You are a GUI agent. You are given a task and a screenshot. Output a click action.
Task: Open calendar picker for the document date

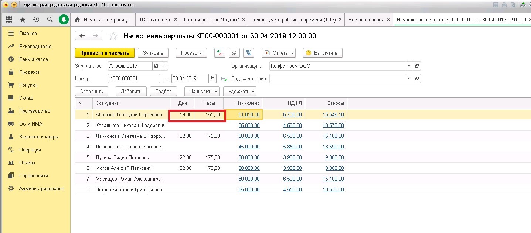point(212,78)
